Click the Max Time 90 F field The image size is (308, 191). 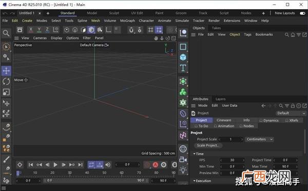point(285,167)
